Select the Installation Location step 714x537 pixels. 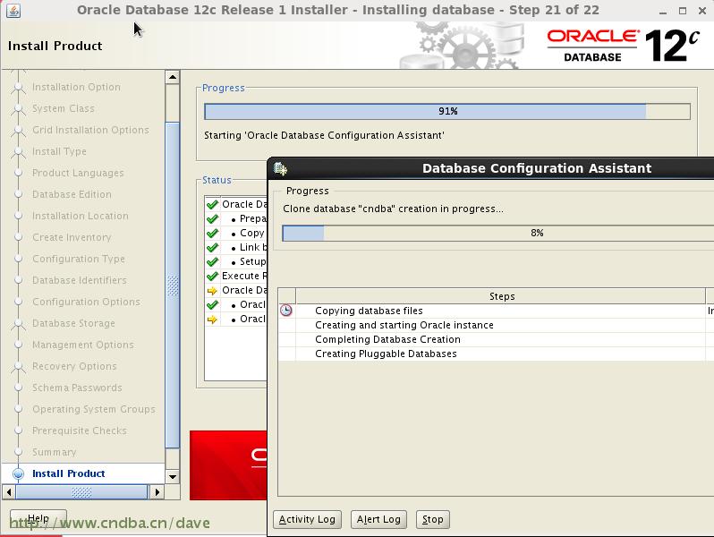tap(81, 216)
